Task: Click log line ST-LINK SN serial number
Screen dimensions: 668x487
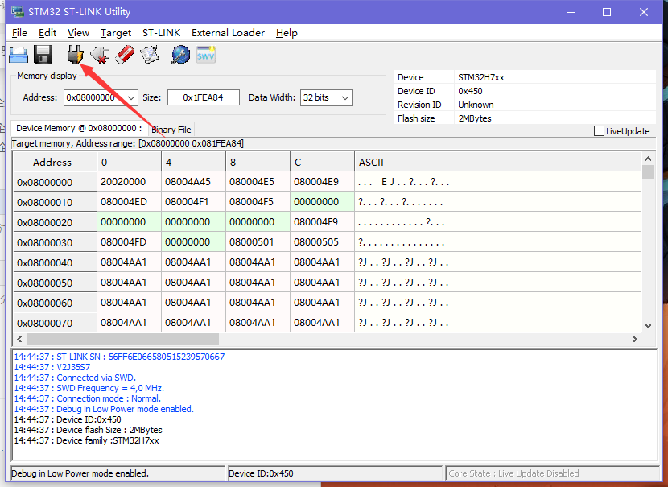Action: (119, 357)
